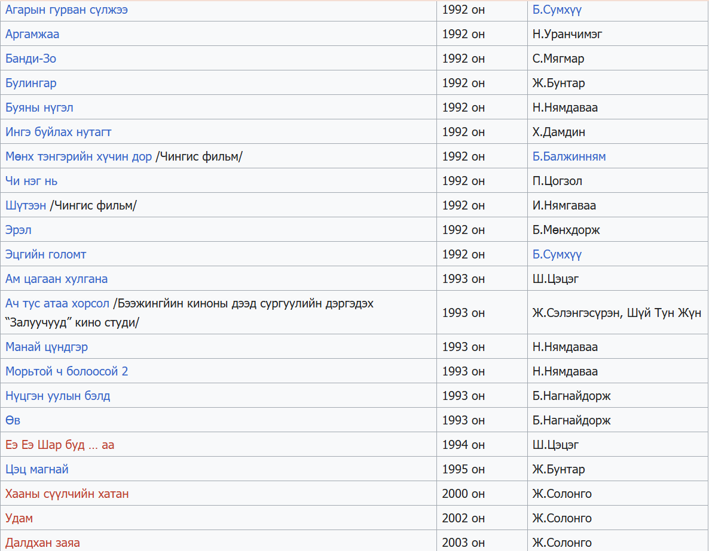Select director П.Цогзол text

tap(558, 181)
